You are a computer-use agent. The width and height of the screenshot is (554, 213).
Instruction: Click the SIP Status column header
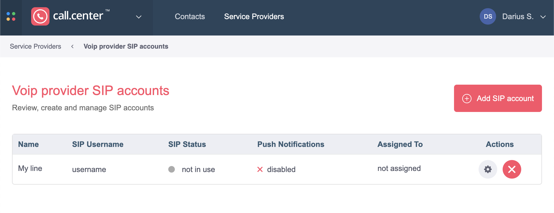coord(187,144)
